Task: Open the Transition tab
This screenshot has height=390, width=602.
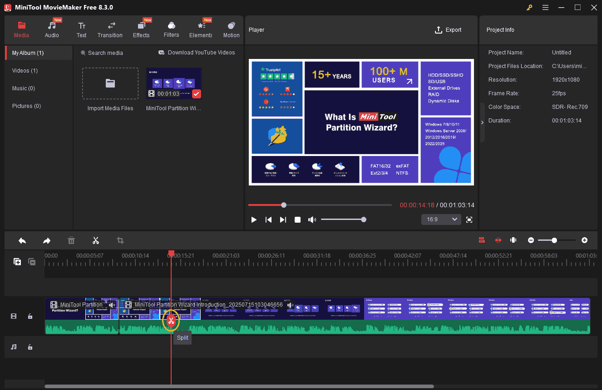Action: 110,30
